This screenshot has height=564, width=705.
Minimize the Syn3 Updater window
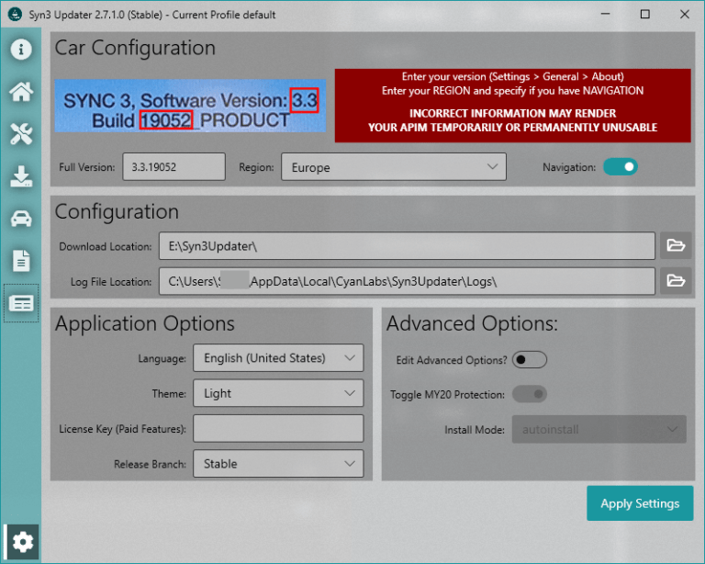click(x=606, y=15)
